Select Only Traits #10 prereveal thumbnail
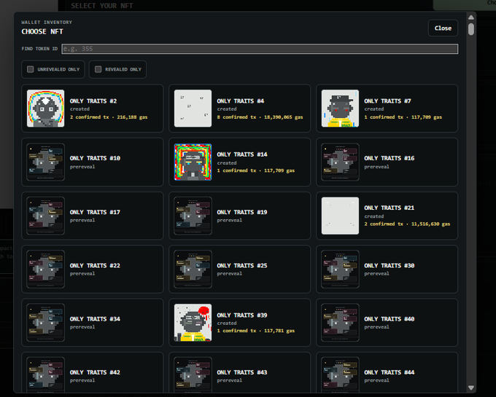Viewport: 496px width, 397px height. (45, 162)
